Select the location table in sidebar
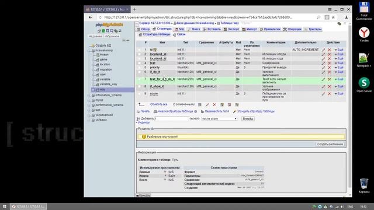This screenshot has height=210, width=374. pos(105,65)
